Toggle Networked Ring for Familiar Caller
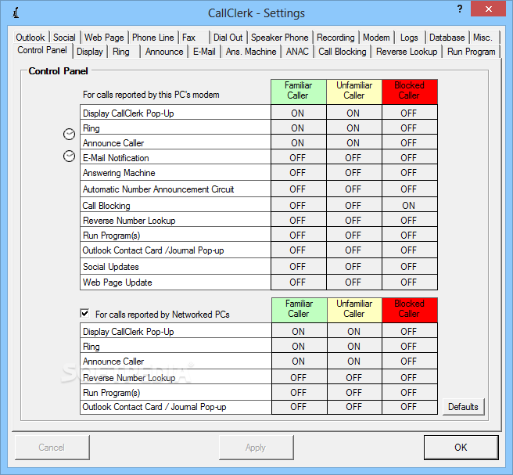Screen dimensions: 513x475 pyautogui.click(x=299, y=347)
